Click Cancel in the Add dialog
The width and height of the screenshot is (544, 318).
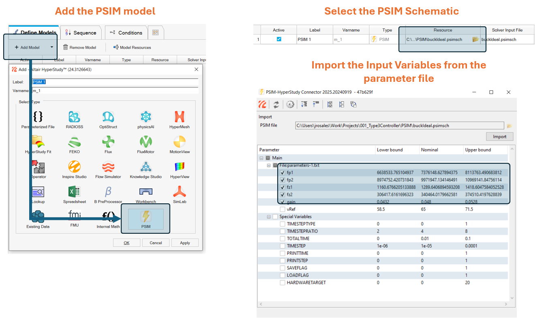[156, 243]
